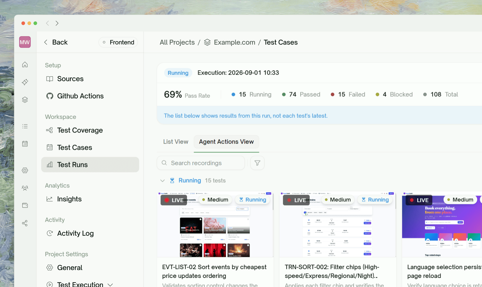Navigate back with the left arrow in title bar
The width and height of the screenshot is (482, 287).
[x=47, y=23]
